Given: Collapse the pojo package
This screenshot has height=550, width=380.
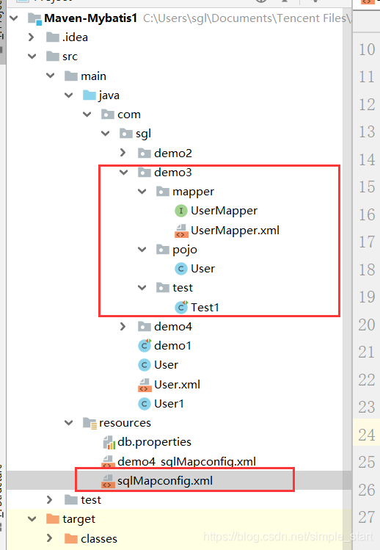Looking at the screenshot, I should click(142, 249).
